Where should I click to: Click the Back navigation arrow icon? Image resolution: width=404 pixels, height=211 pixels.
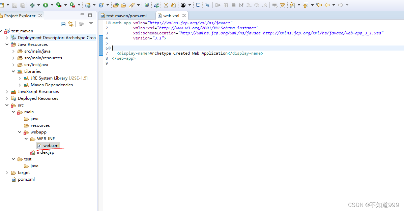pyautogui.click(x=327, y=5)
